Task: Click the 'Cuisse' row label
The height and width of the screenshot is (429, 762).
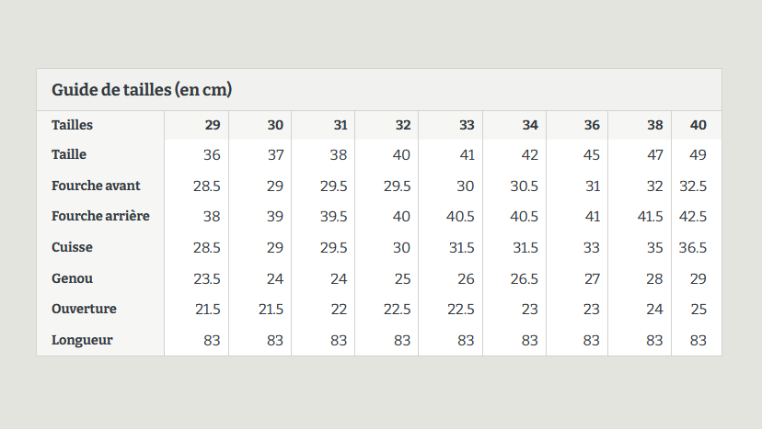Action: 72,247
